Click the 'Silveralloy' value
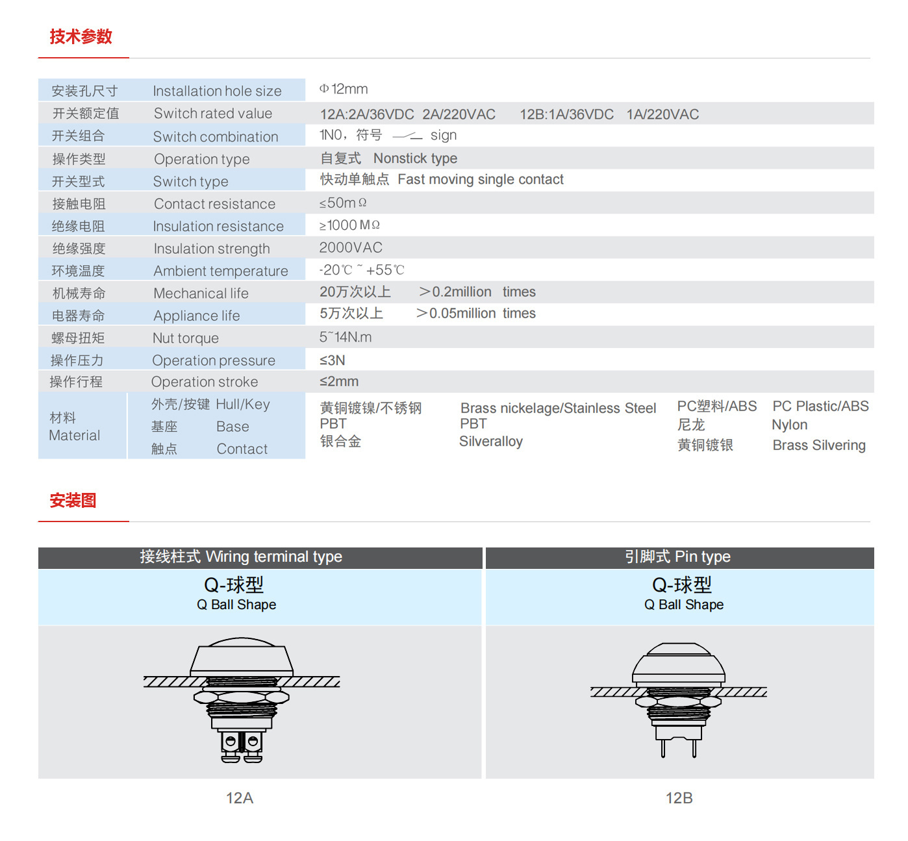 click(x=491, y=441)
